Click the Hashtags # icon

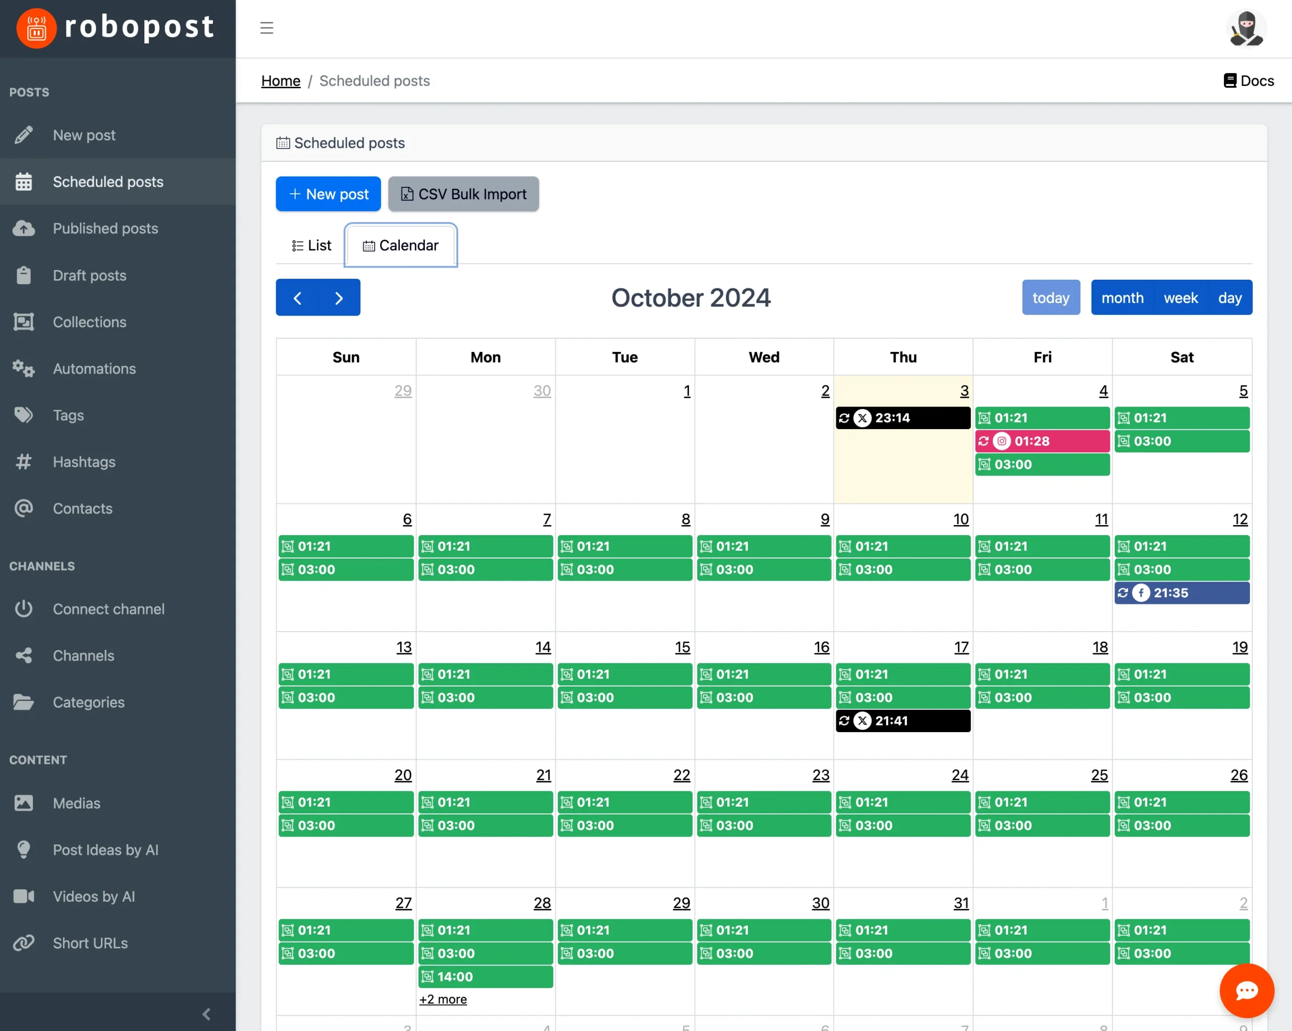(23, 461)
